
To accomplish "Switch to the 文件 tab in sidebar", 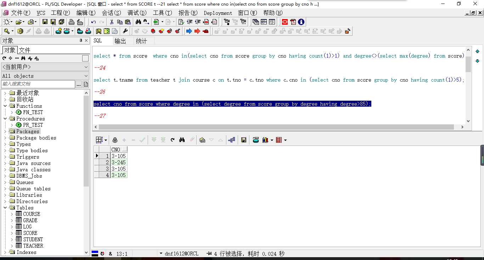I will pos(24,50).
